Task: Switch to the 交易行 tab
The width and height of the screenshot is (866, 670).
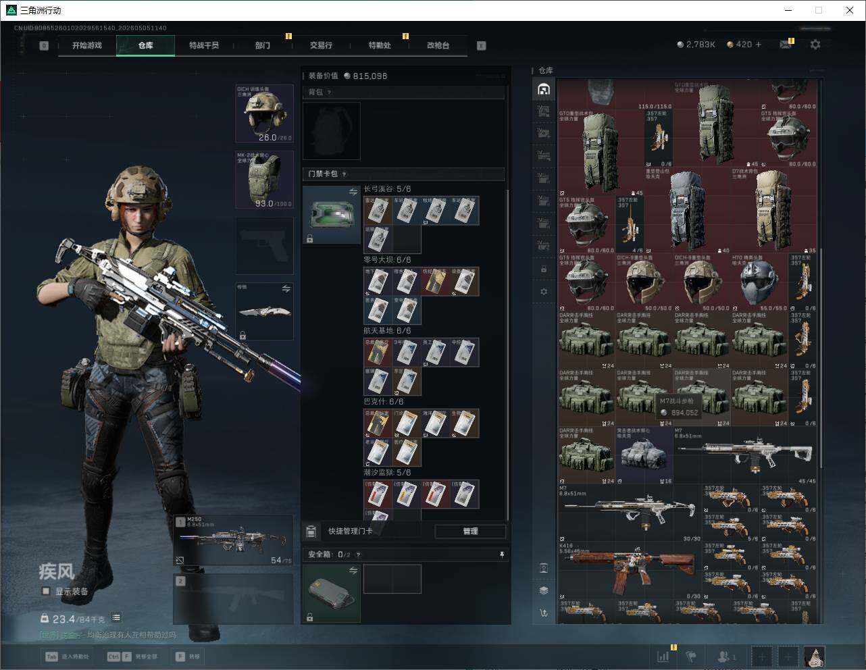Action: [x=321, y=45]
